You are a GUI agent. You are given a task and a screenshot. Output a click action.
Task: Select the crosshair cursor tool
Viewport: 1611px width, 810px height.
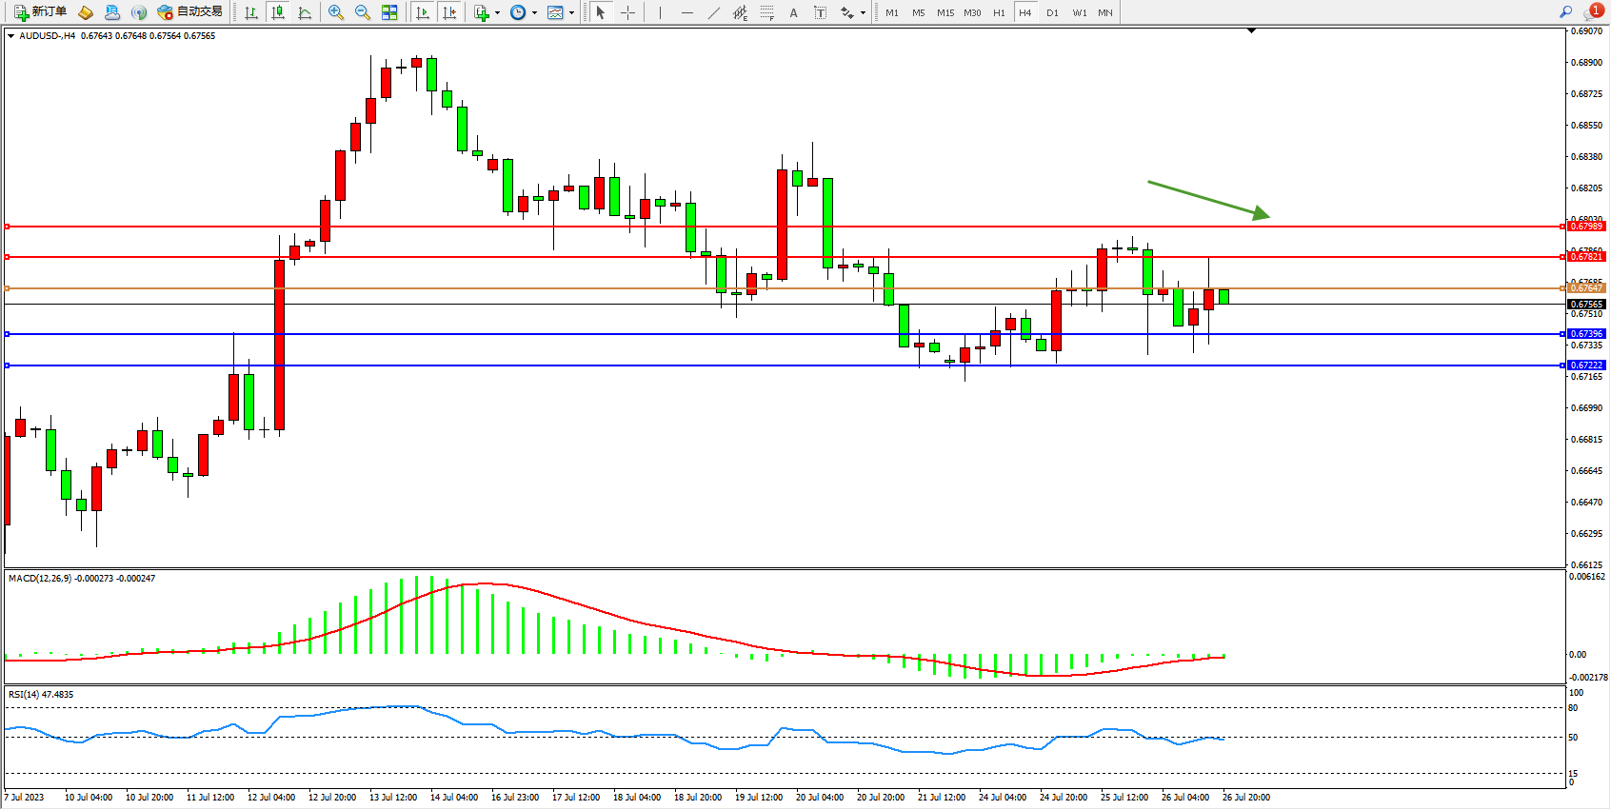click(628, 12)
